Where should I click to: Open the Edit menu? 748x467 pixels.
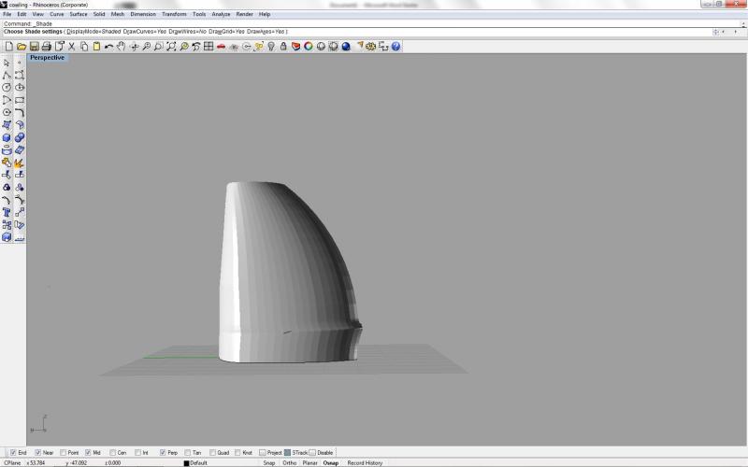[22, 14]
